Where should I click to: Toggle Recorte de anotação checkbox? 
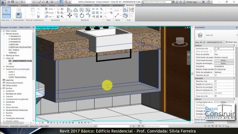point(215,87)
